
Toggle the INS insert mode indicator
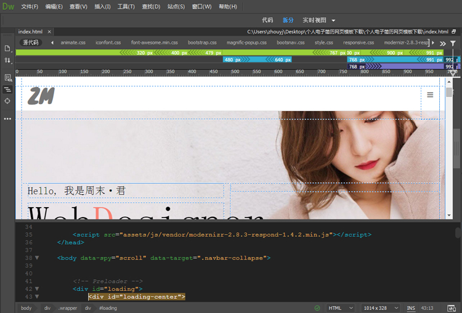(411, 308)
